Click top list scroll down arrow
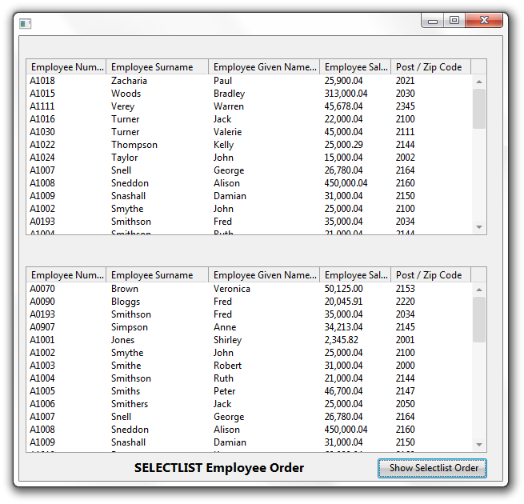The height and width of the screenshot is (504, 524). (x=479, y=227)
